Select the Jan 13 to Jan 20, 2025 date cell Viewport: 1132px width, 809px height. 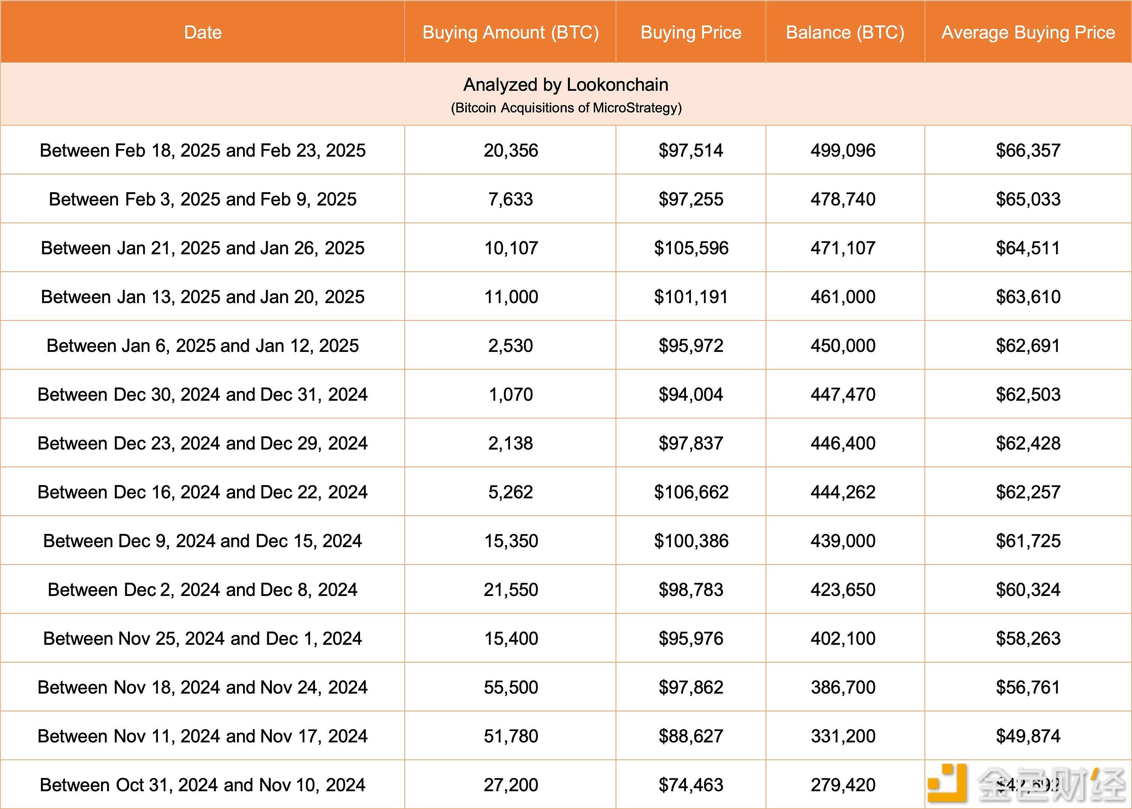click(203, 296)
